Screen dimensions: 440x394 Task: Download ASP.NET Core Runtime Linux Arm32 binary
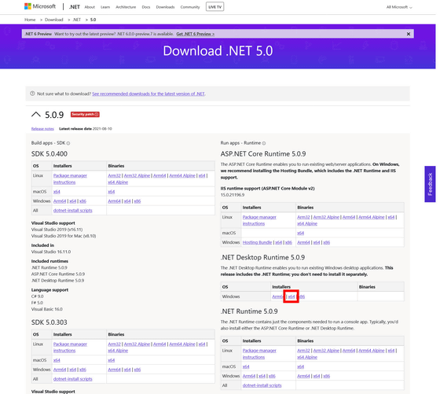click(303, 217)
